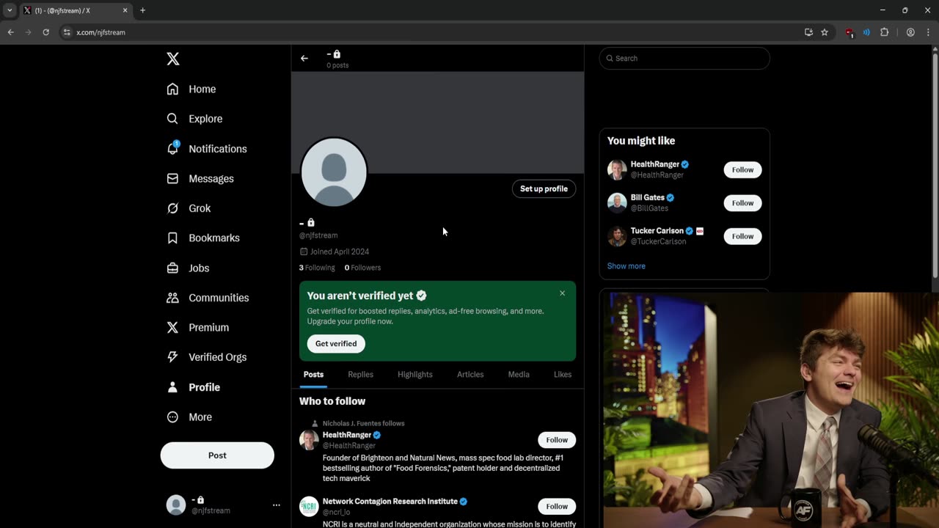Click the Post button
The width and height of the screenshot is (939, 528).
click(217, 455)
